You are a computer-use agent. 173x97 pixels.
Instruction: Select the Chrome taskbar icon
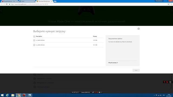pyautogui.click(x=18, y=95)
